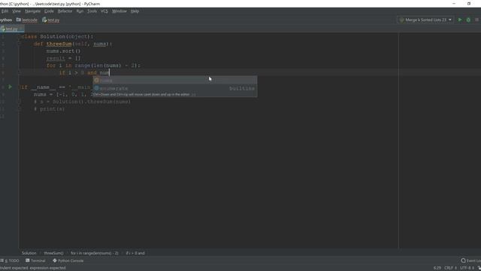Open the Tools menu
Image resolution: width=481 pixels, height=271 pixels.
click(x=92, y=11)
